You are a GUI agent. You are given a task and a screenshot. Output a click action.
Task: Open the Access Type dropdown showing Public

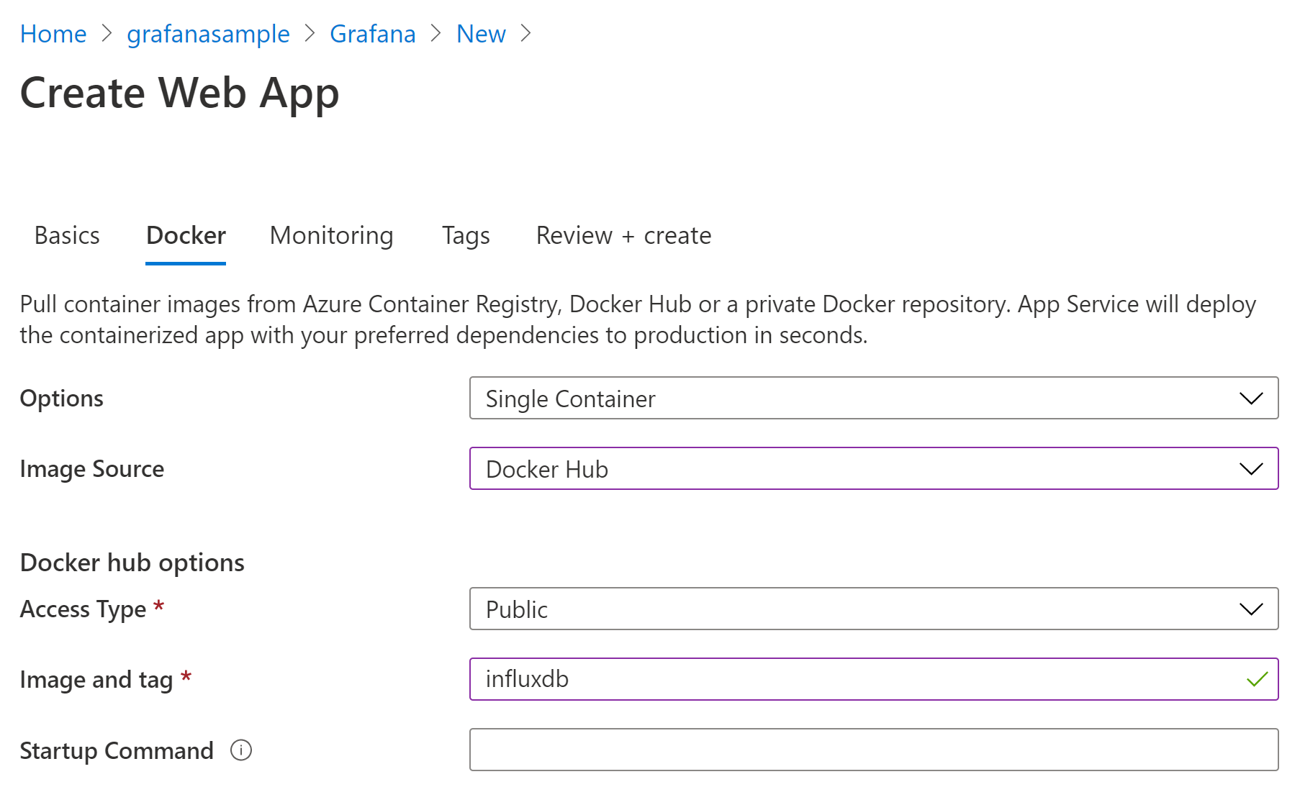pos(874,609)
